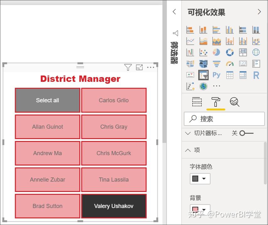This screenshot has height=225, width=268.
Task: Click the right chevron beside 可视化效果
Action: [x=260, y=12]
